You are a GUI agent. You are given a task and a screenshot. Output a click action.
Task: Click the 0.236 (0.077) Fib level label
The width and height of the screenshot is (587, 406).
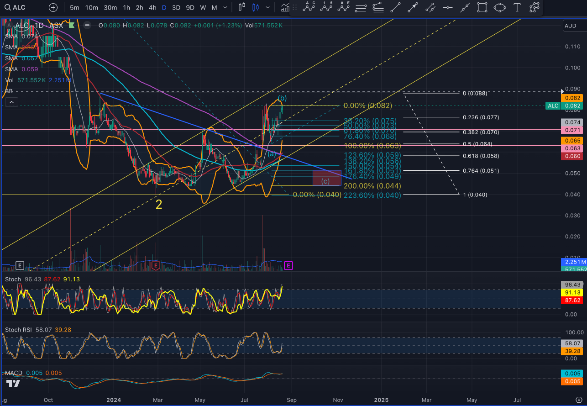(481, 117)
